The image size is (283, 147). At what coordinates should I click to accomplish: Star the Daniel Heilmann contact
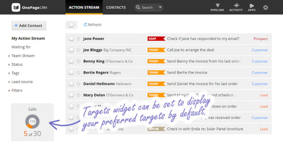pos(78,84)
